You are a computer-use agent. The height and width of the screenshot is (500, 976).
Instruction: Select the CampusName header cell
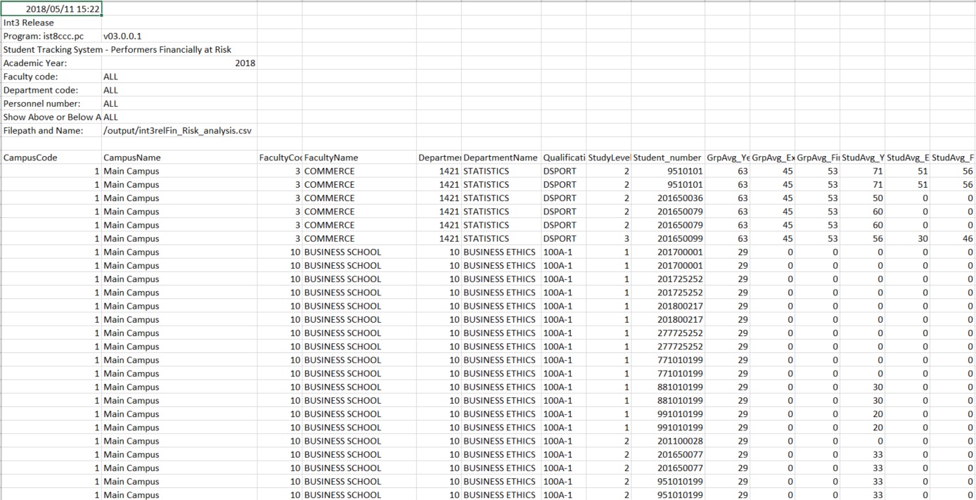coord(132,158)
